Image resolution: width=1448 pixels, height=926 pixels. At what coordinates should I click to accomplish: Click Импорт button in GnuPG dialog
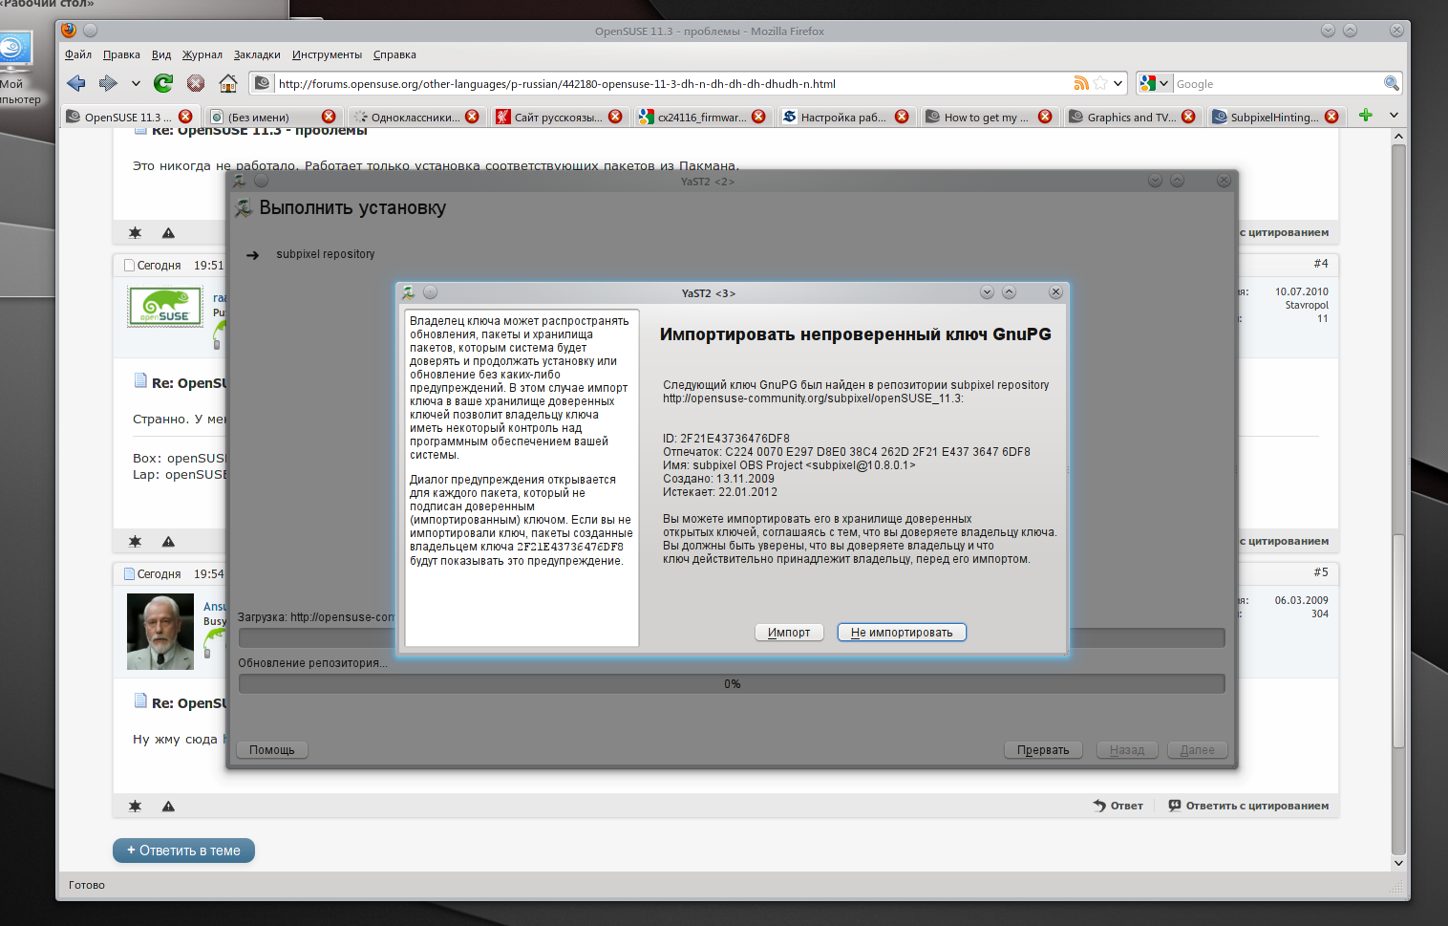click(789, 633)
